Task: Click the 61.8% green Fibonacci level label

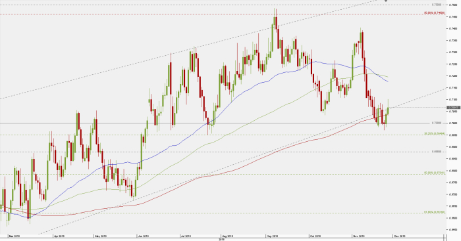Action: point(435,212)
